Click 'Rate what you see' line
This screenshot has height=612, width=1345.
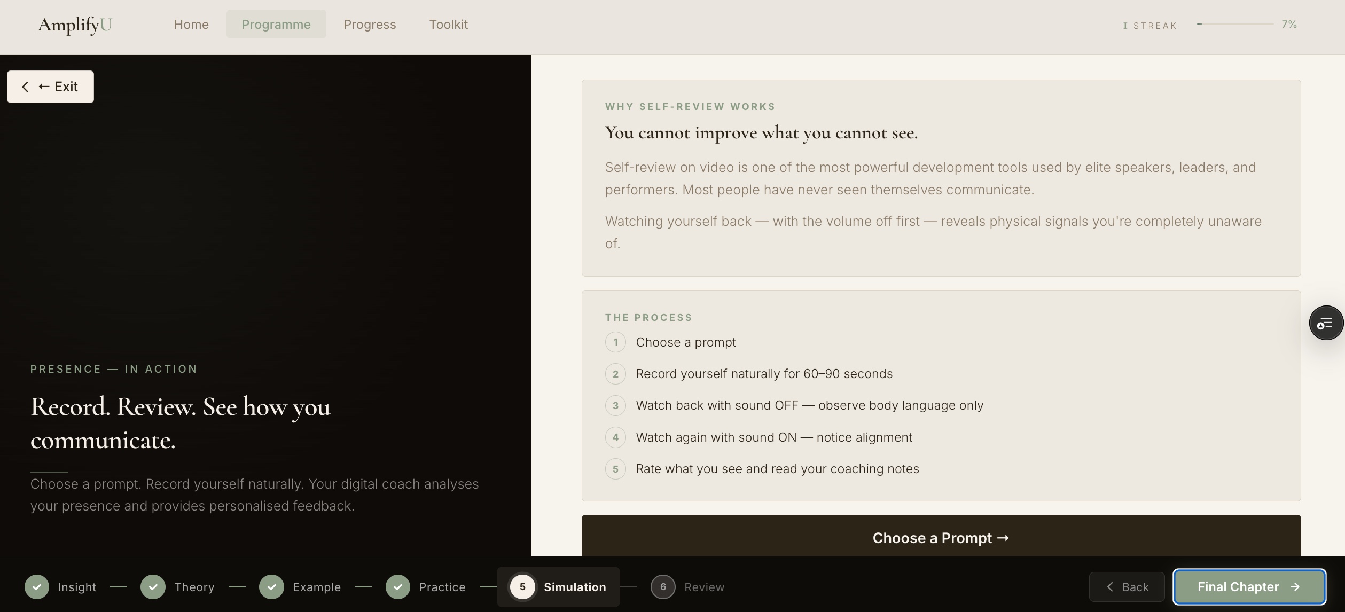click(778, 469)
